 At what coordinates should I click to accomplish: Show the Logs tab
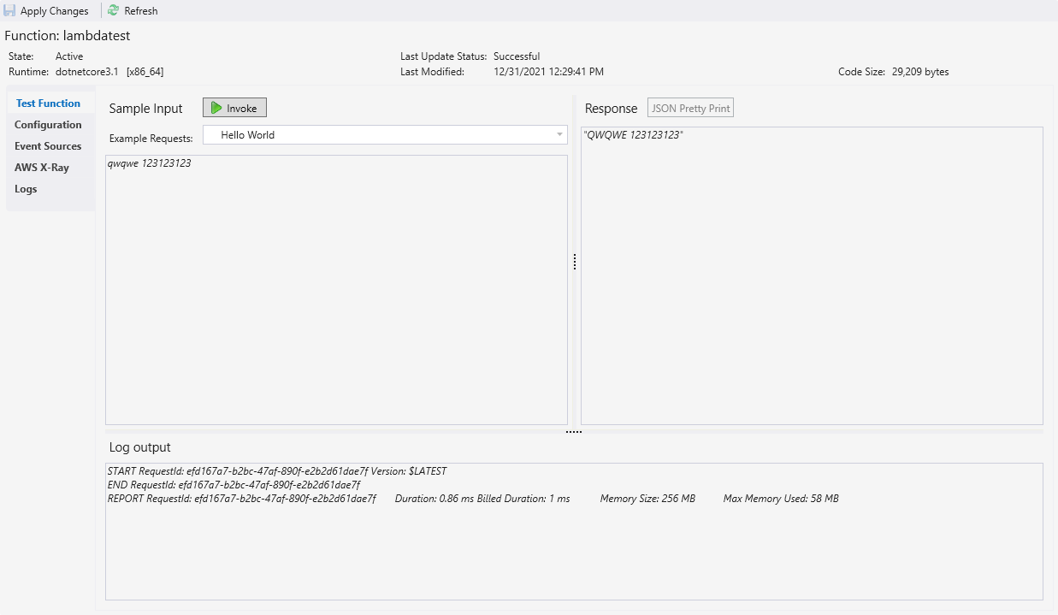26,189
